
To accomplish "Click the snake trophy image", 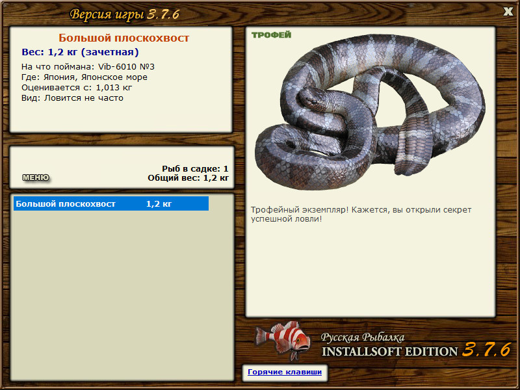I will click(369, 112).
